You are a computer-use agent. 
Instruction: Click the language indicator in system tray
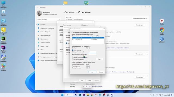[157, 95]
